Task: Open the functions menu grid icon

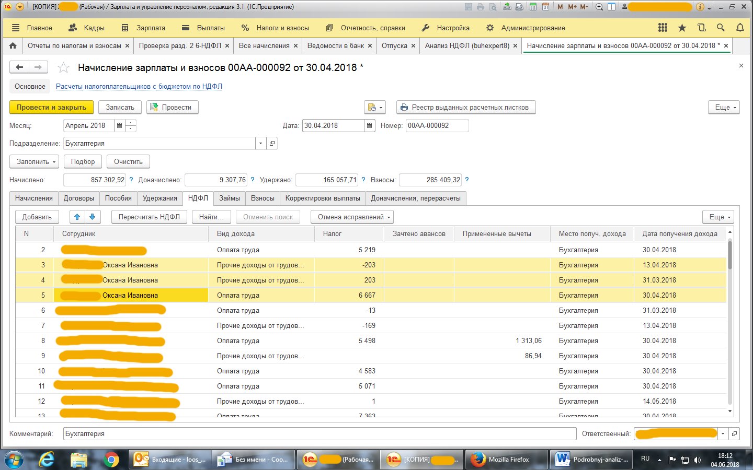Action: click(663, 28)
